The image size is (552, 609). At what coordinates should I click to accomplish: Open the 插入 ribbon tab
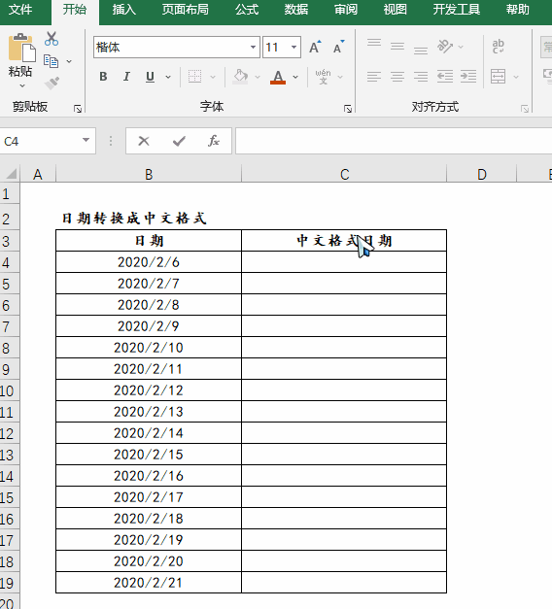click(x=124, y=10)
